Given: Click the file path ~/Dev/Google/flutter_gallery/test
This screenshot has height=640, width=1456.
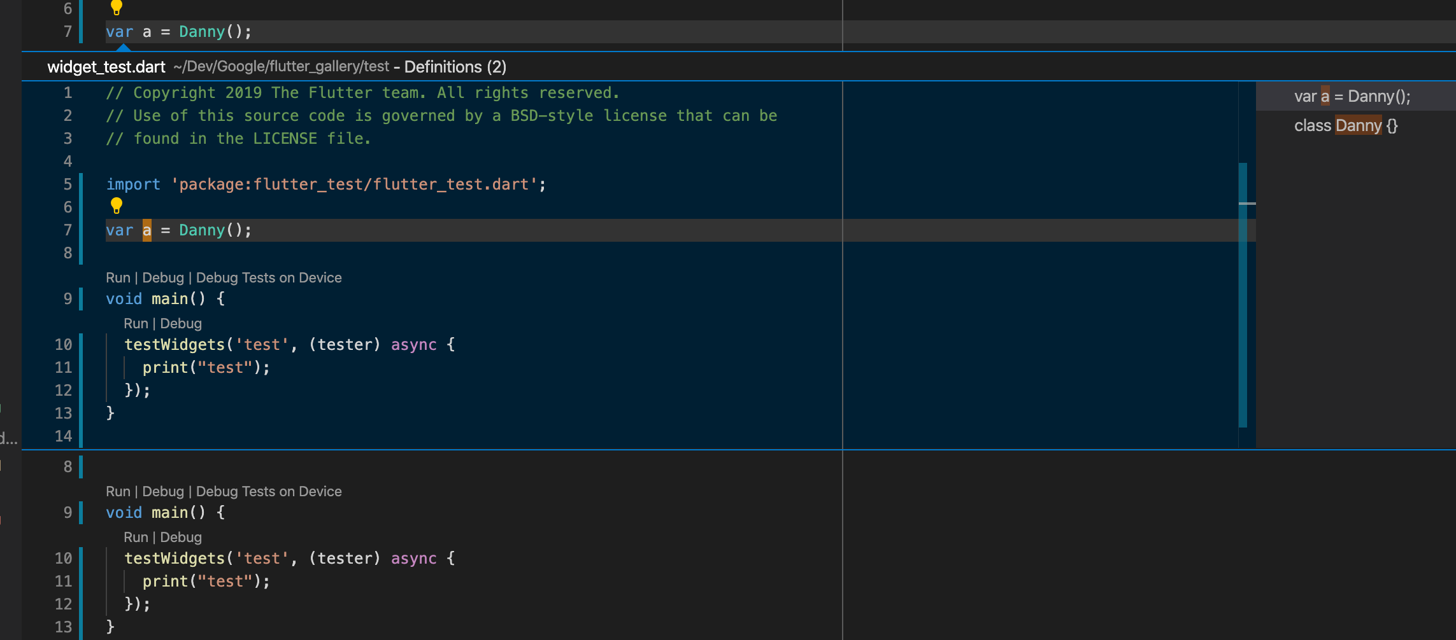Looking at the screenshot, I should [x=281, y=67].
